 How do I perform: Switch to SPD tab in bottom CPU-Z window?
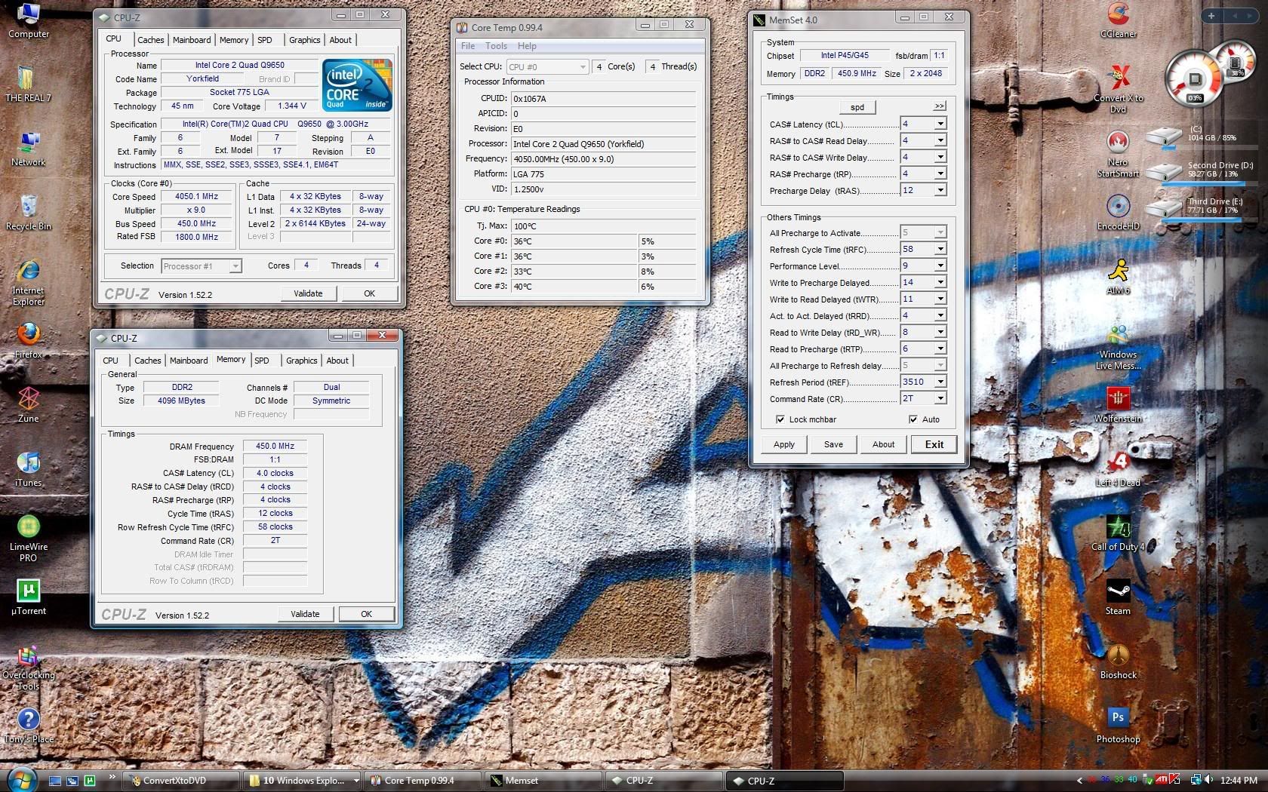262,361
